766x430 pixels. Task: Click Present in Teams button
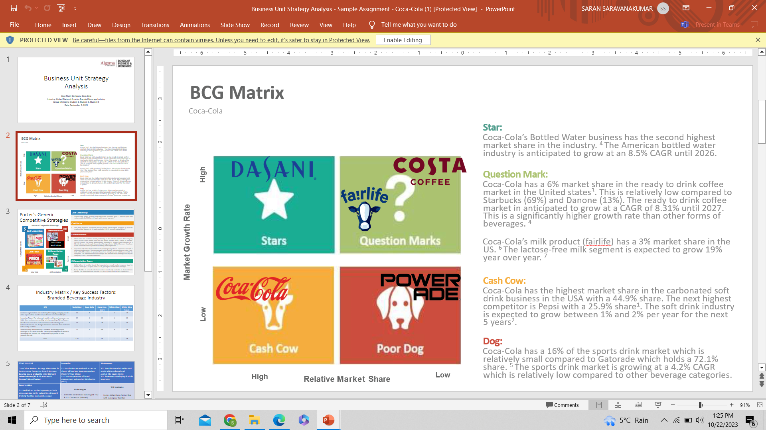tap(710, 25)
